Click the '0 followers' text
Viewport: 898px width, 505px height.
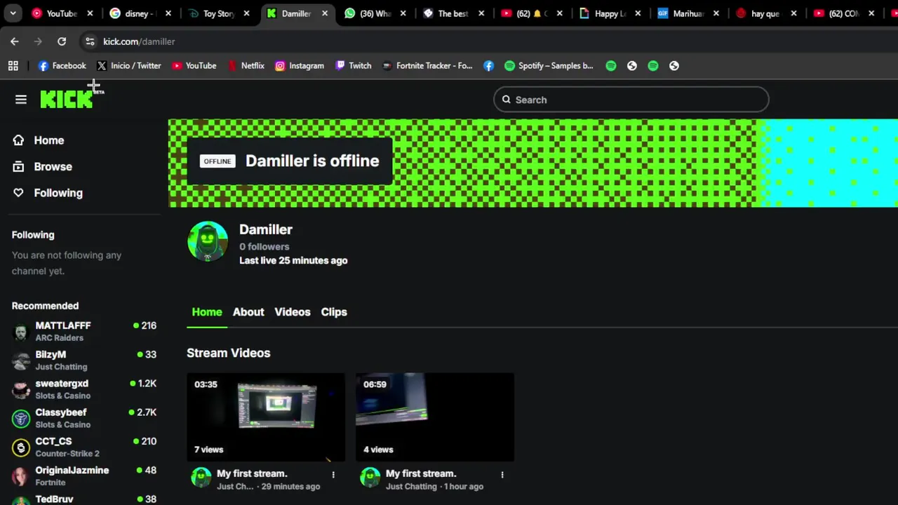point(264,247)
